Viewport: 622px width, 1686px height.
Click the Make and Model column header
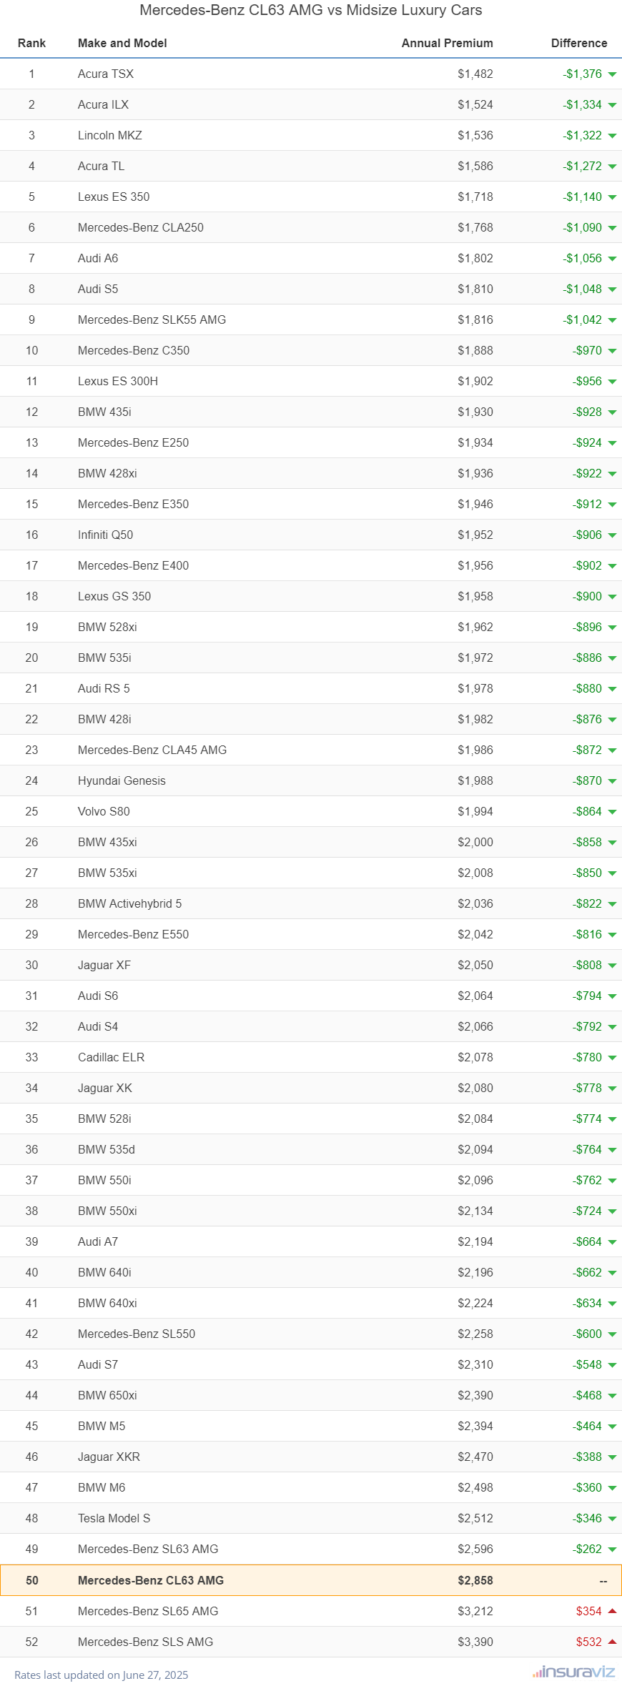(122, 43)
